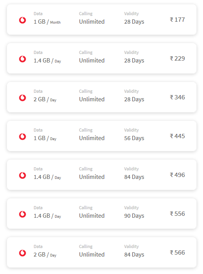This screenshot has height=274, width=203.
Task: Select the ₹177 price
Action: (x=177, y=19)
